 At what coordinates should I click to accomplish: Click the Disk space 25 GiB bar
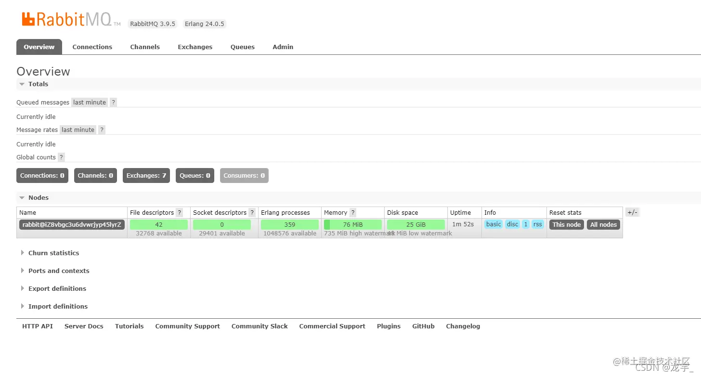pos(416,224)
